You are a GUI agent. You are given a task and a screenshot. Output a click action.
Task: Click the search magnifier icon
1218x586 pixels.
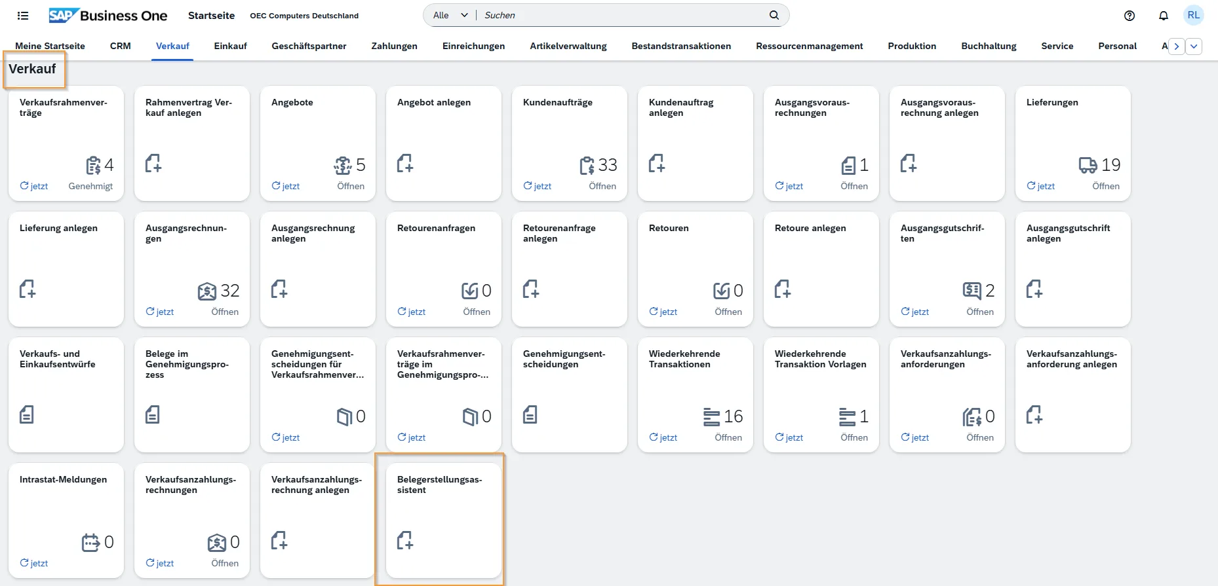point(774,15)
